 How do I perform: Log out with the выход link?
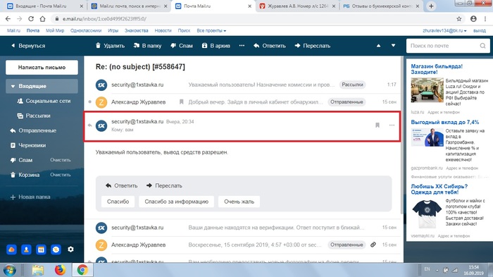click(x=480, y=30)
